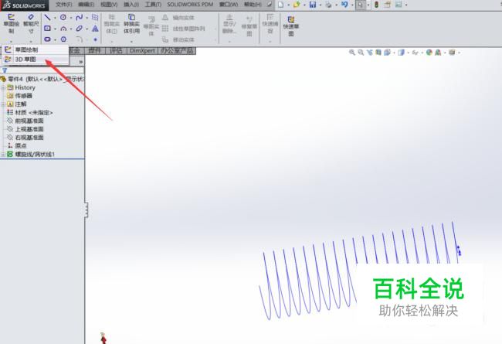
Task: Expand the History tree node
Action: pyautogui.click(x=3, y=87)
